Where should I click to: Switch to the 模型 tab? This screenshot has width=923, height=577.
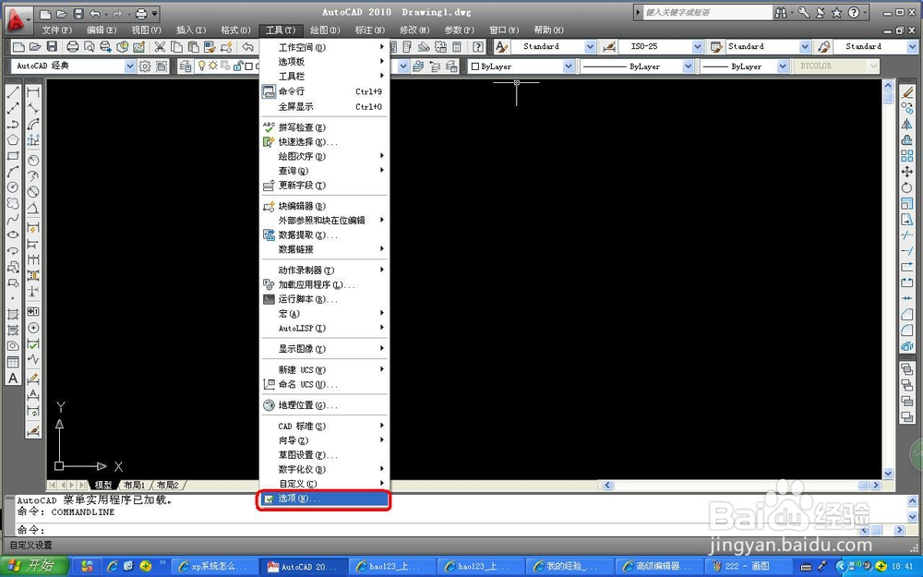pos(103,486)
